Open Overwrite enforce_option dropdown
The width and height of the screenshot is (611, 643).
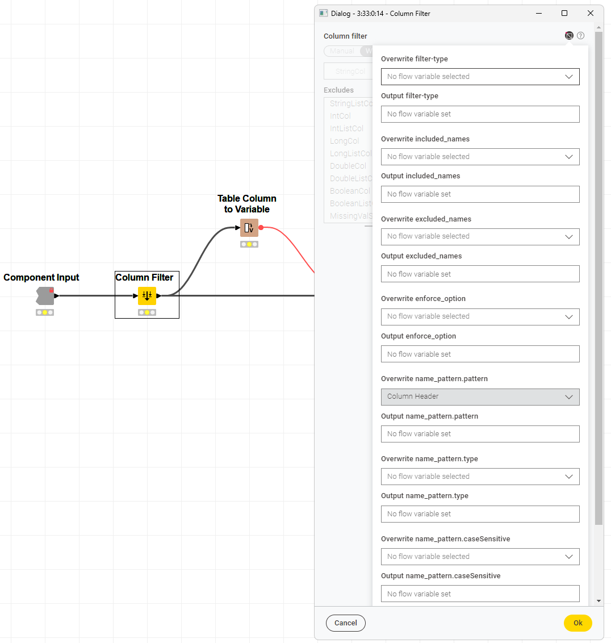[480, 316]
